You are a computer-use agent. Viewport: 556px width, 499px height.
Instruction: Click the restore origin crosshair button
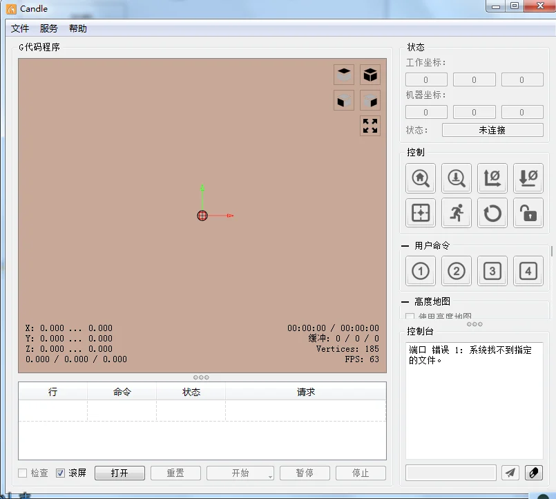[x=421, y=213]
